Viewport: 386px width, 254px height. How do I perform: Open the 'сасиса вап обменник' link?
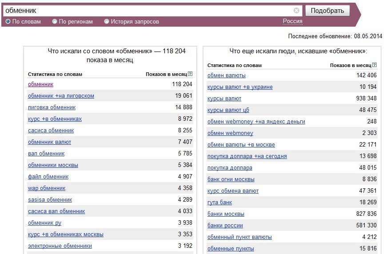tap(56, 211)
